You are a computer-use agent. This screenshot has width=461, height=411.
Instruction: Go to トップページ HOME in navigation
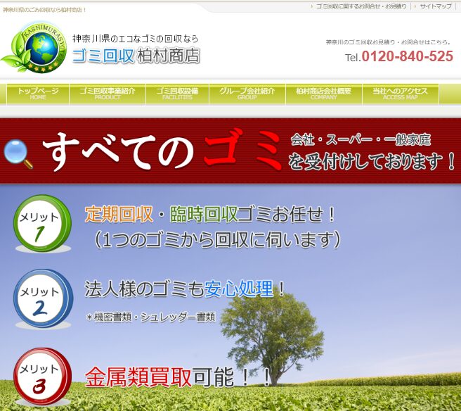tap(38, 94)
